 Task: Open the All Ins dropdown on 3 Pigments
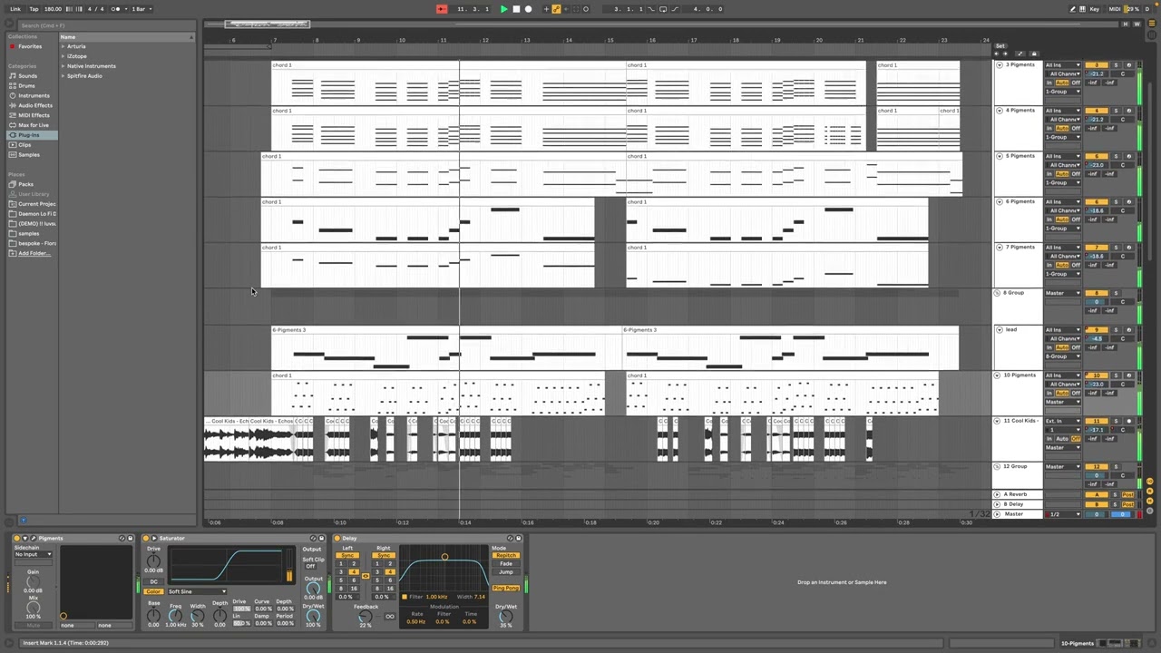(1063, 65)
